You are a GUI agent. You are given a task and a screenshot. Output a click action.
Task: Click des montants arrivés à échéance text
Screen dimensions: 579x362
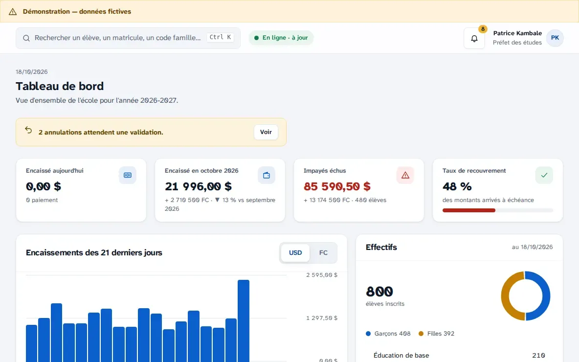tap(488, 200)
